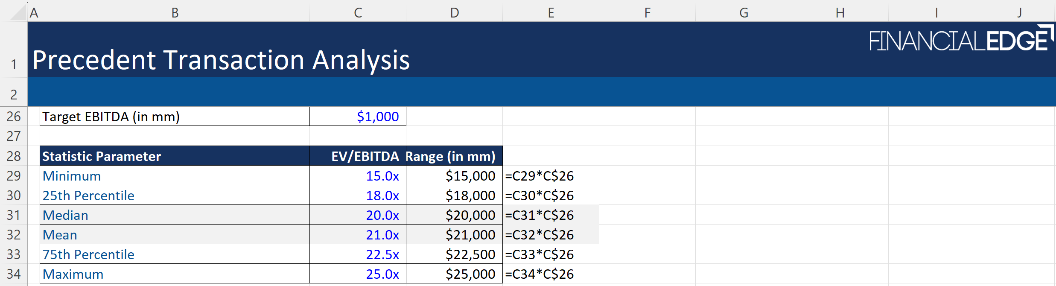Select the Target EBITDA (in mm) label cell
Image resolution: width=1056 pixels, height=286 pixels.
(111, 116)
